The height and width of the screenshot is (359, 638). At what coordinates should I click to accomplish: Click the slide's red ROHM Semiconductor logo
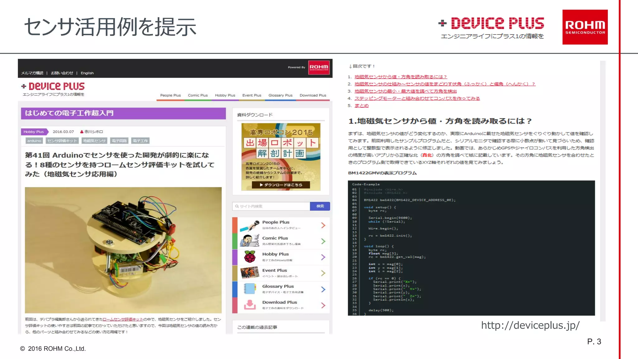[585, 27]
